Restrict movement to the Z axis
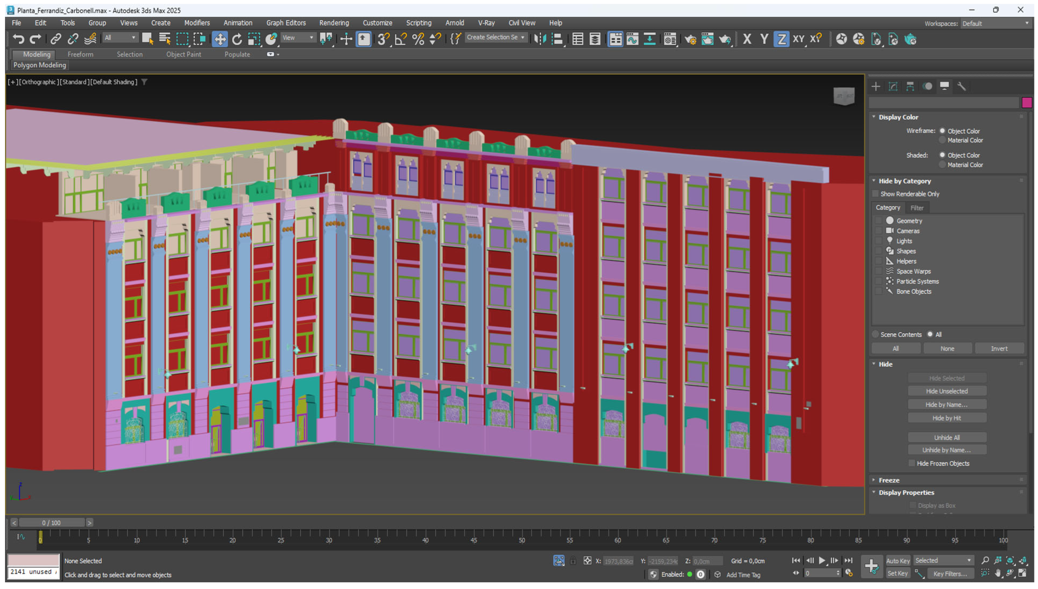 tap(781, 39)
